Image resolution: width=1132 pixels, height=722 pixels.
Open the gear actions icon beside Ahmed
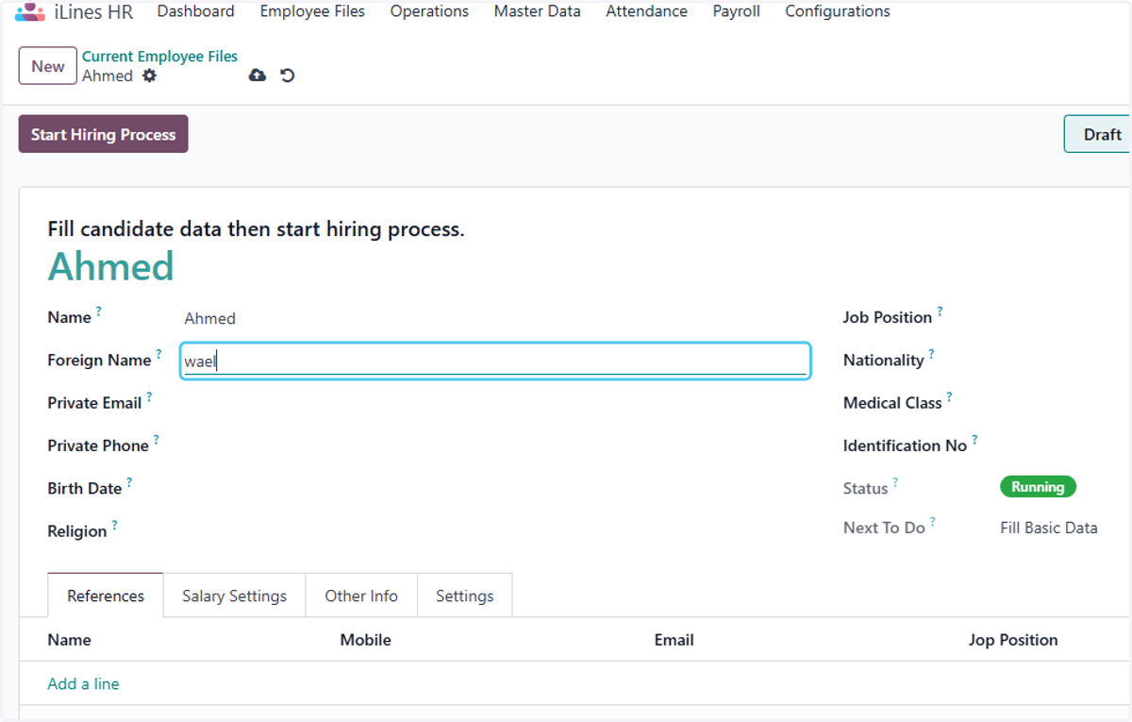tap(149, 76)
